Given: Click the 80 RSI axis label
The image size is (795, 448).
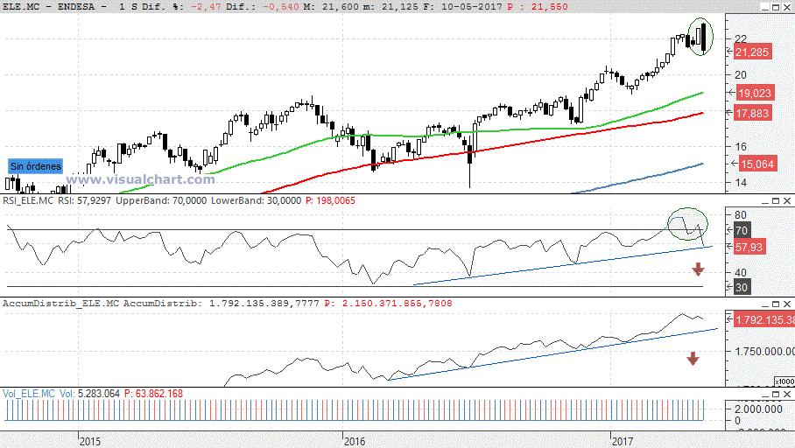Looking at the screenshot, I should [x=741, y=215].
